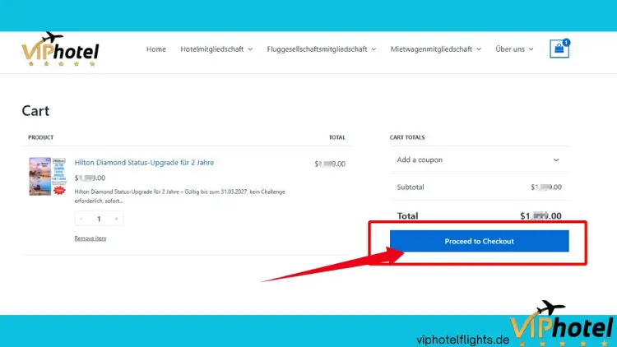Viewport: 617px width, 347px height.
Task: Open the Über uns menu label
Action: coord(510,49)
